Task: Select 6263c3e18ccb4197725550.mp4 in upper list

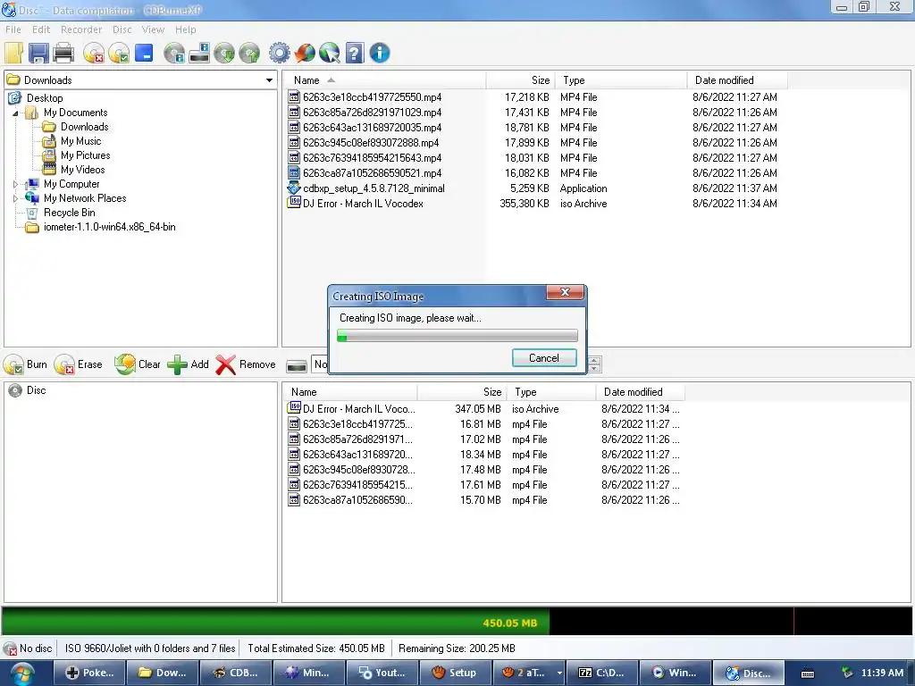Action: pyautogui.click(x=372, y=97)
